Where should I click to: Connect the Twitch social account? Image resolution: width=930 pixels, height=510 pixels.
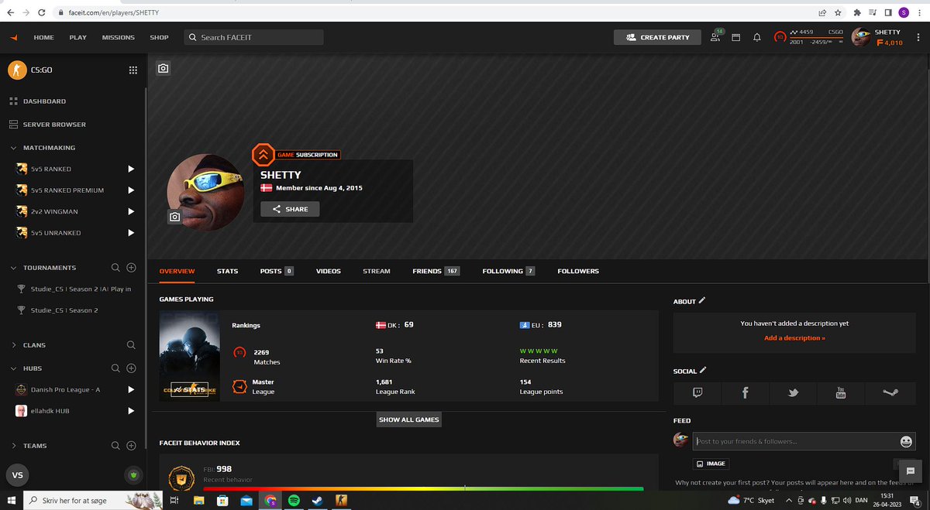tap(697, 392)
